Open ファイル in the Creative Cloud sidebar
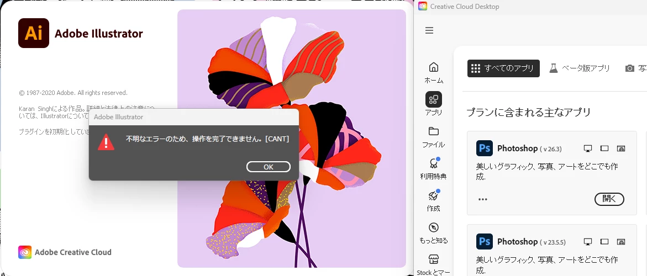 pos(434,137)
